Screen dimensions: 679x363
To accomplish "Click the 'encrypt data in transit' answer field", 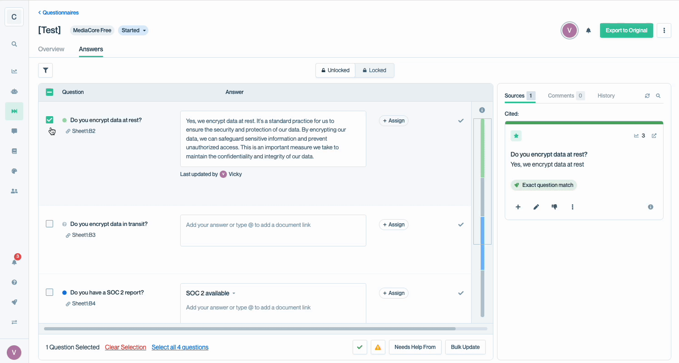I will [273, 231].
